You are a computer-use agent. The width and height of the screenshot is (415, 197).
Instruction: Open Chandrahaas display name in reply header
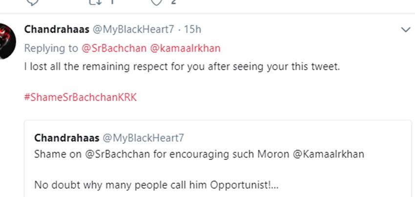pos(57,29)
